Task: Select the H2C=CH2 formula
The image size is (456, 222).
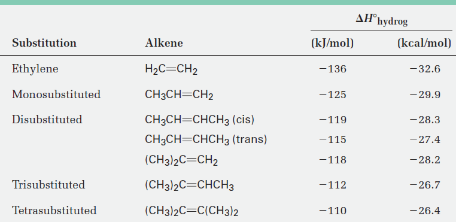Action: 171,69
